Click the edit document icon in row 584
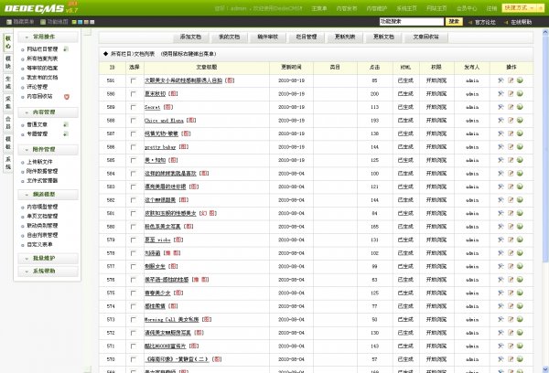Viewport: 549px width, 373px height. point(511,174)
